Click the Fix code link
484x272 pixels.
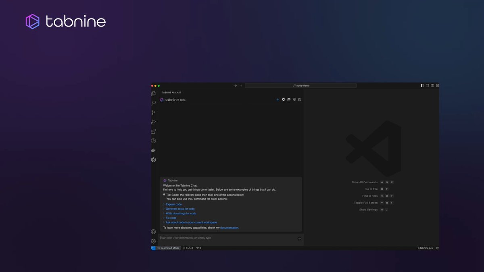(x=171, y=218)
